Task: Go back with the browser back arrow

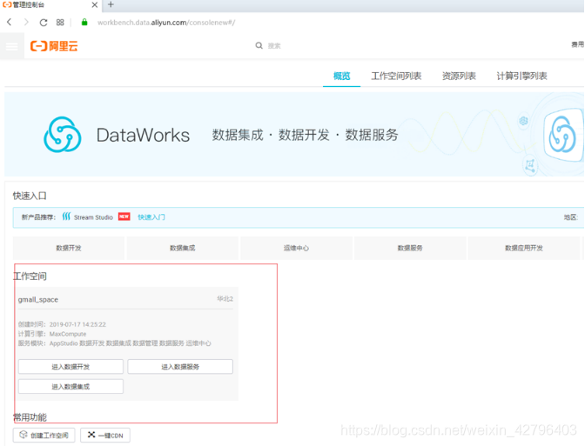Action: pos(10,23)
